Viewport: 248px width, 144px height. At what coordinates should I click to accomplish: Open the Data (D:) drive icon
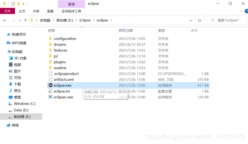pos(11,110)
